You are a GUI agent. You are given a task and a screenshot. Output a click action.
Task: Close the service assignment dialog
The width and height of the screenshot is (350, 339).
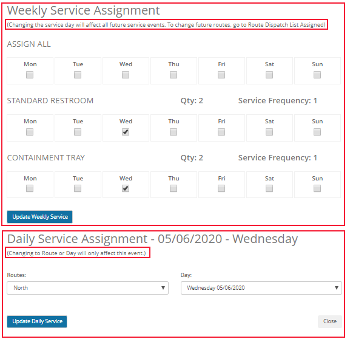(x=330, y=321)
